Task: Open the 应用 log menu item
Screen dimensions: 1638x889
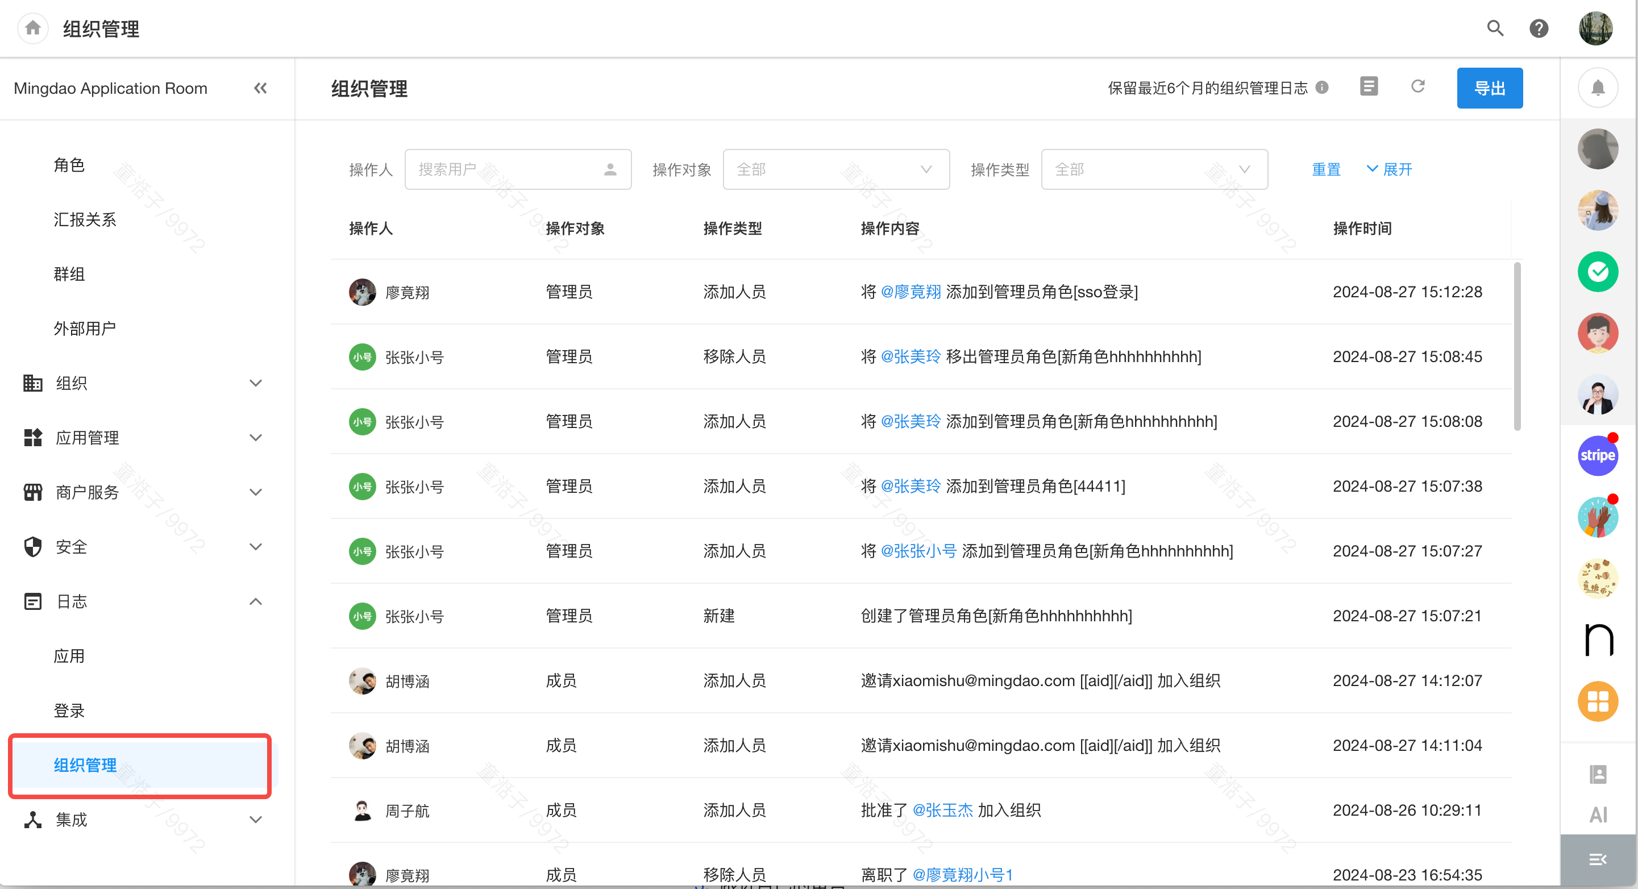Action: click(x=69, y=657)
